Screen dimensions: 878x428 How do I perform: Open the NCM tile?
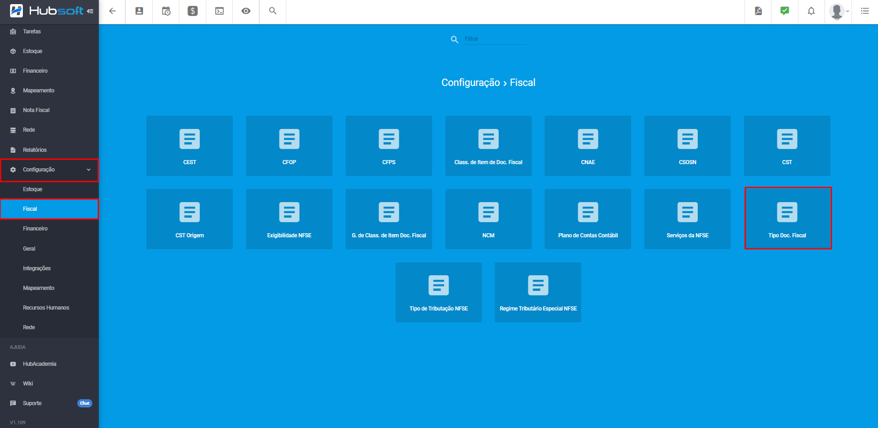pyautogui.click(x=488, y=219)
